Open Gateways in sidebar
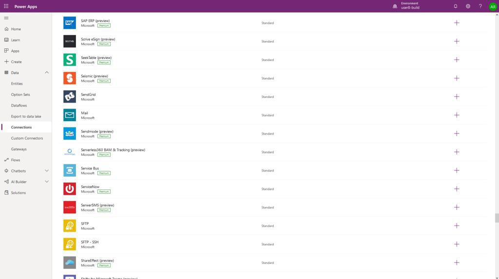 coord(26,149)
